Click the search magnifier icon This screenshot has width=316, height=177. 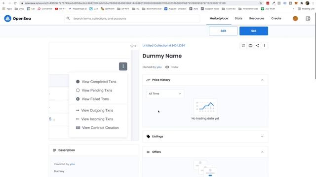click(68, 19)
